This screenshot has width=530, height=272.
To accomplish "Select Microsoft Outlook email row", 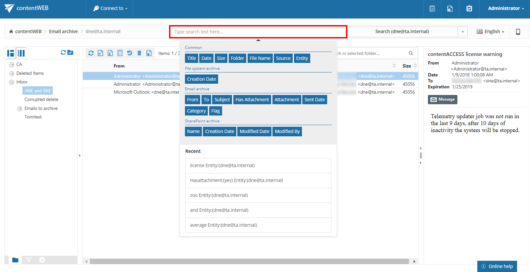I will 250,92.
